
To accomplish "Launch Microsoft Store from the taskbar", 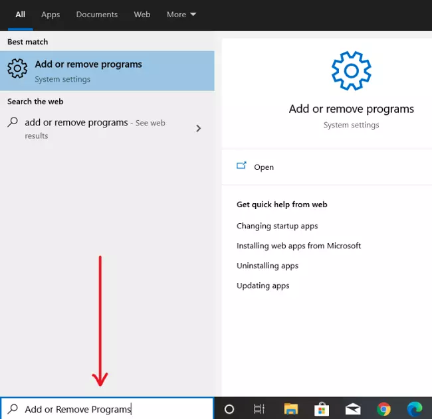I will pyautogui.click(x=322, y=409).
